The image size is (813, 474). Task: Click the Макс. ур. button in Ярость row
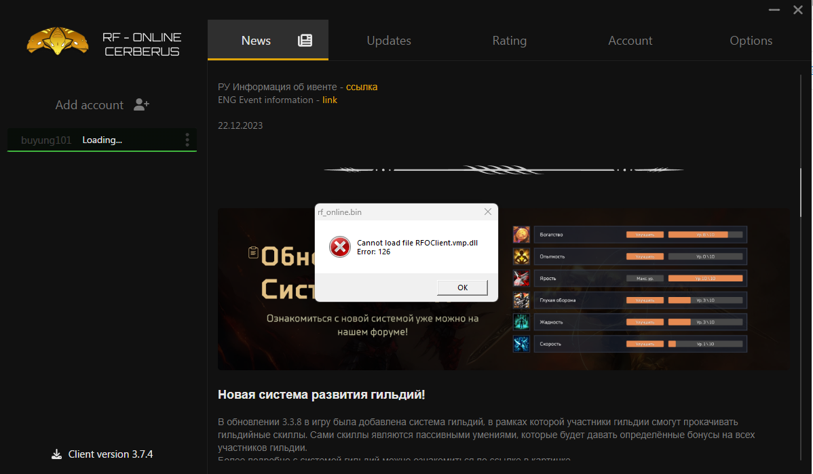[645, 278]
